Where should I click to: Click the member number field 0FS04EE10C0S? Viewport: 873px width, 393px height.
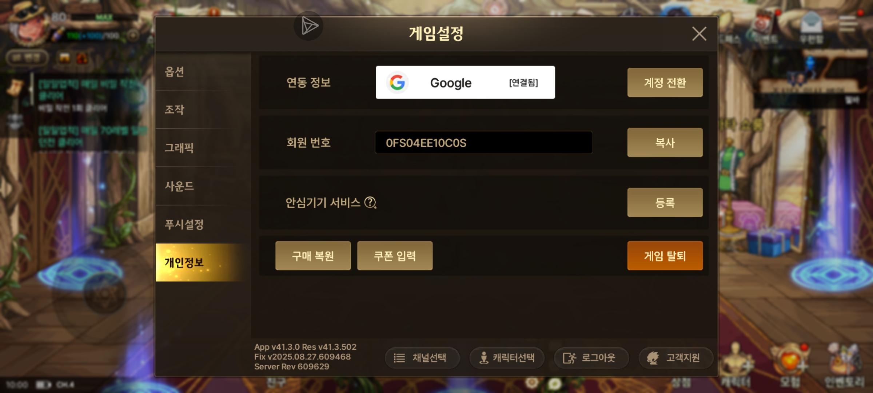pyautogui.click(x=484, y=143)
